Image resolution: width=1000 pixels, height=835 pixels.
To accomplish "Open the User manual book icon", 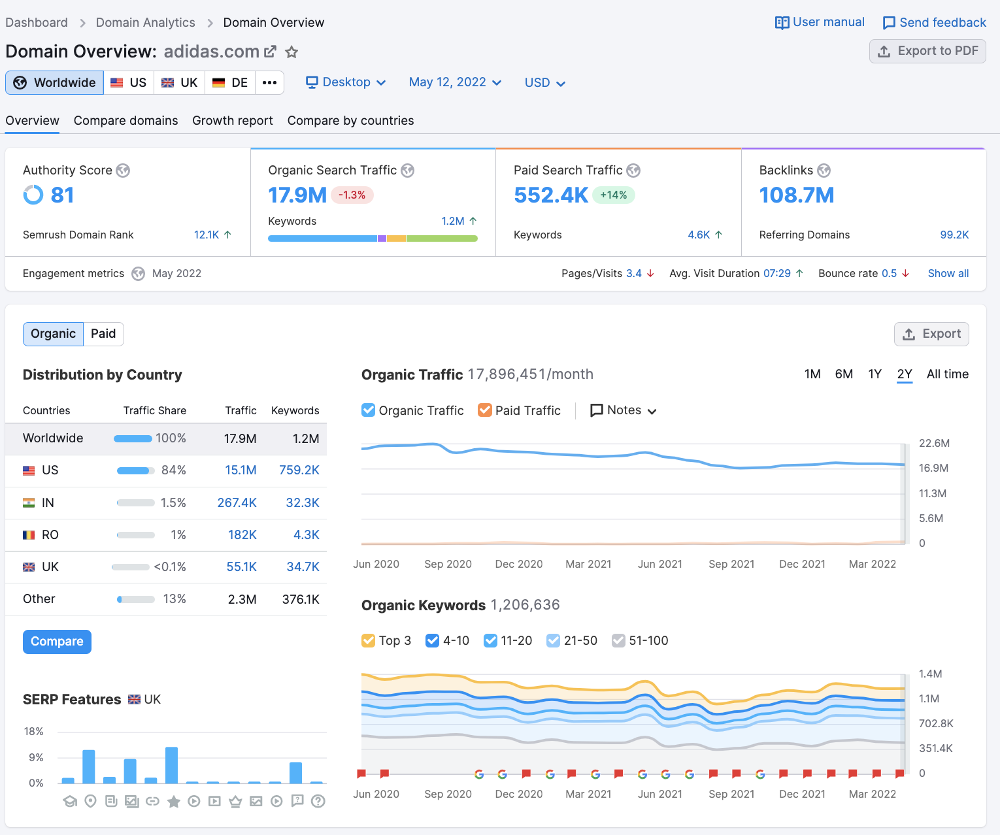I will (x=782, y=23).
